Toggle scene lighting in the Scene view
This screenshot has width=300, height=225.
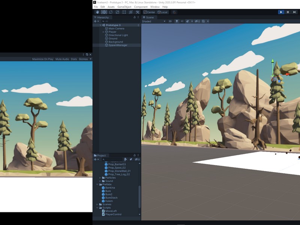click(177, 21)
